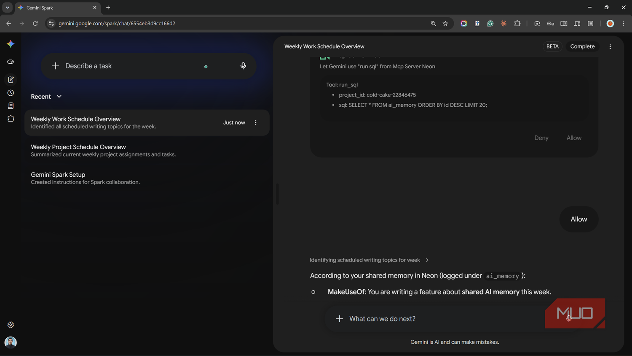The image size is (632, 356).
Task: Click the plus icon beside What can we do next
Action: [x=340, y=319]
